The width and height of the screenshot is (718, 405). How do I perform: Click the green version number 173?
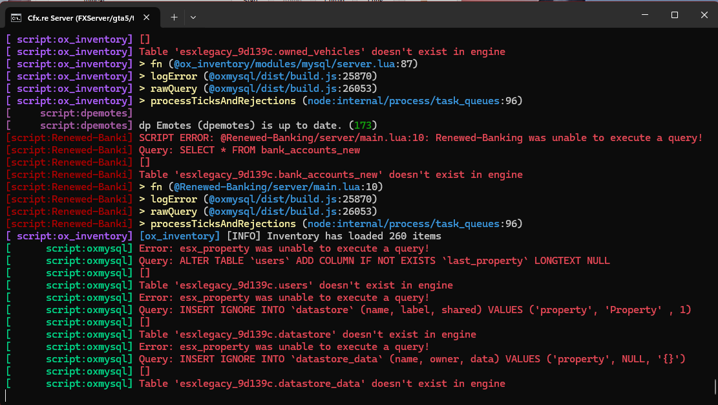point(363,126)
